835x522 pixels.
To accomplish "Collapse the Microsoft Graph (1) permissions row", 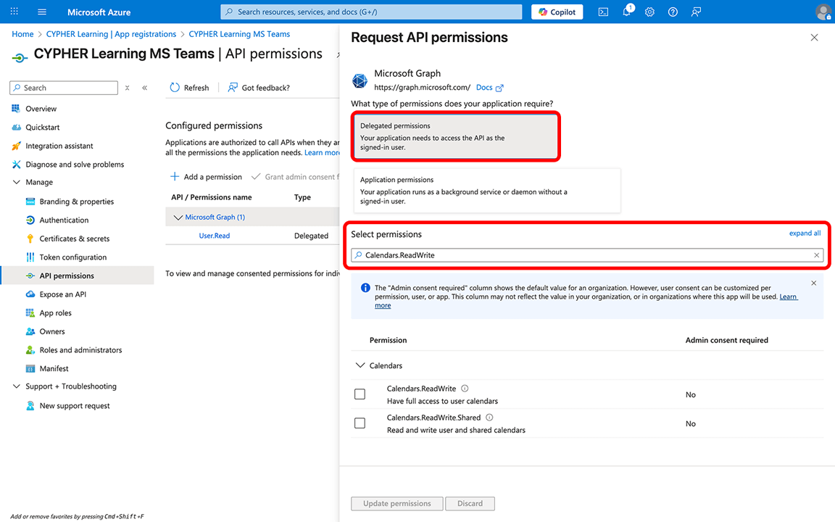I will point(178,217).
